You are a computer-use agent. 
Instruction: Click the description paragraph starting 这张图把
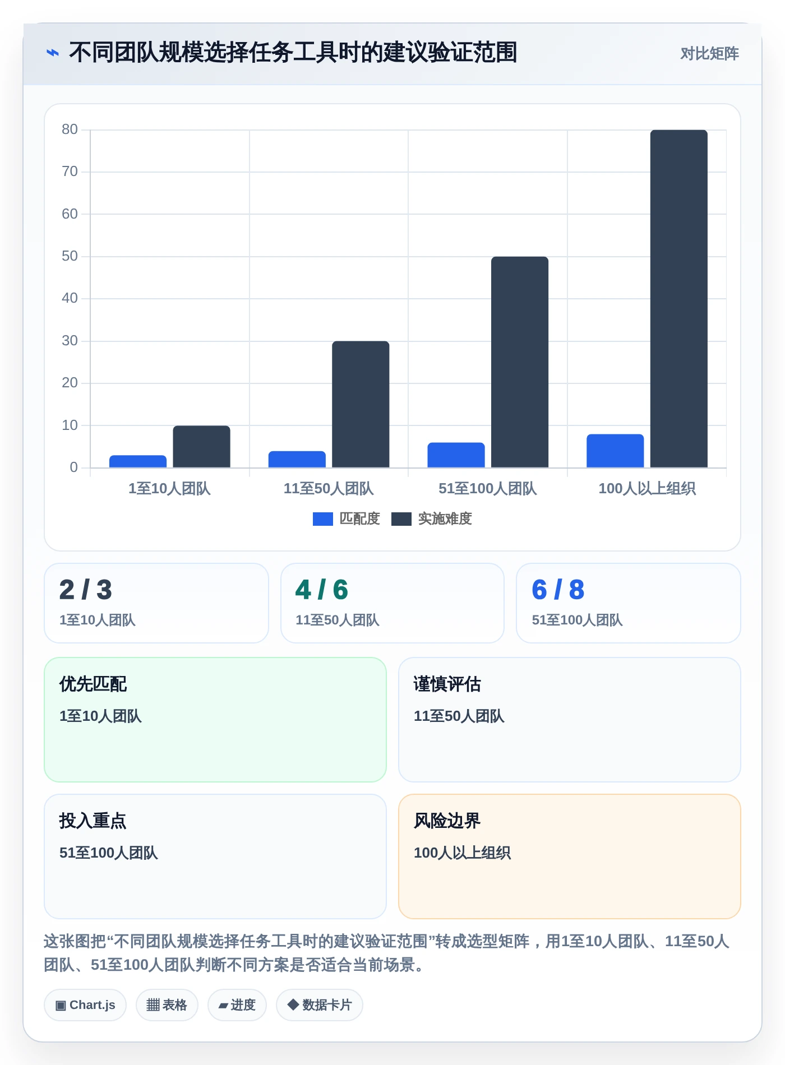click(387, 953)
